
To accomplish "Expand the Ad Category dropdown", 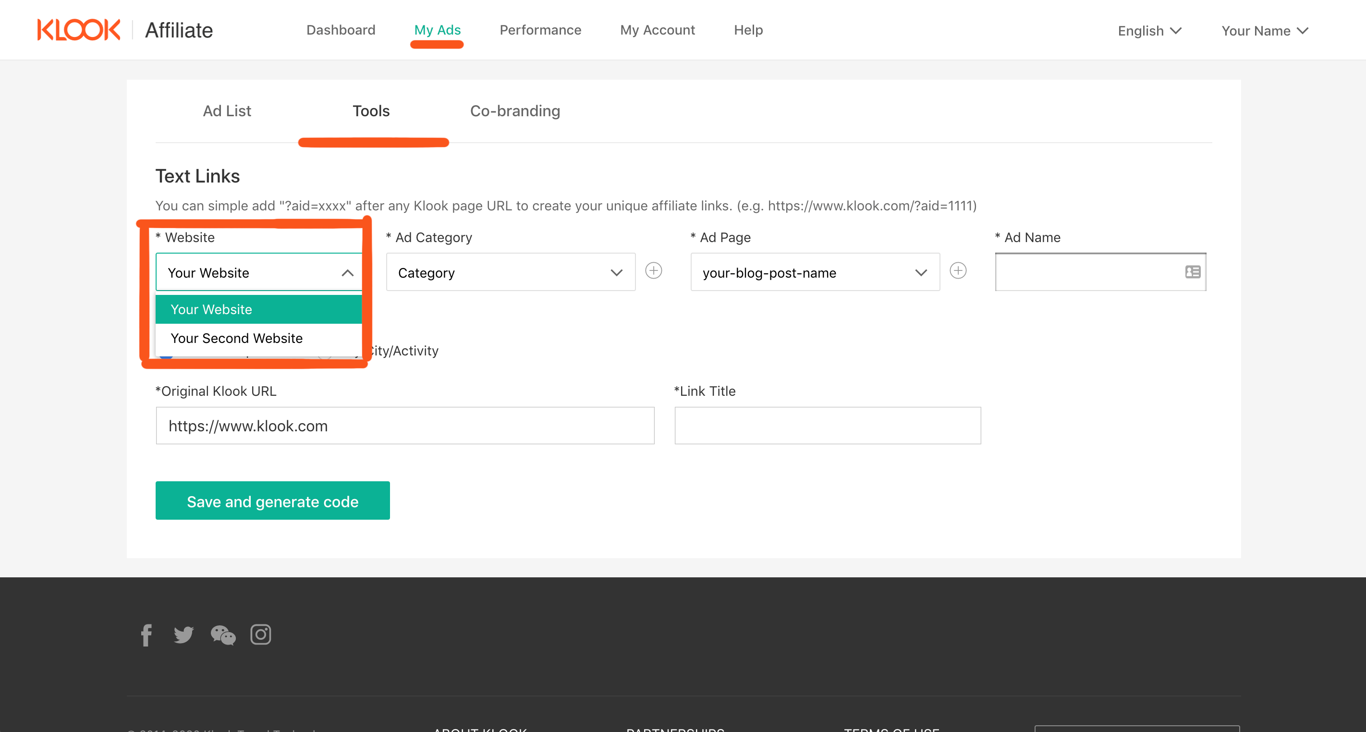I will tap(511, 272).
